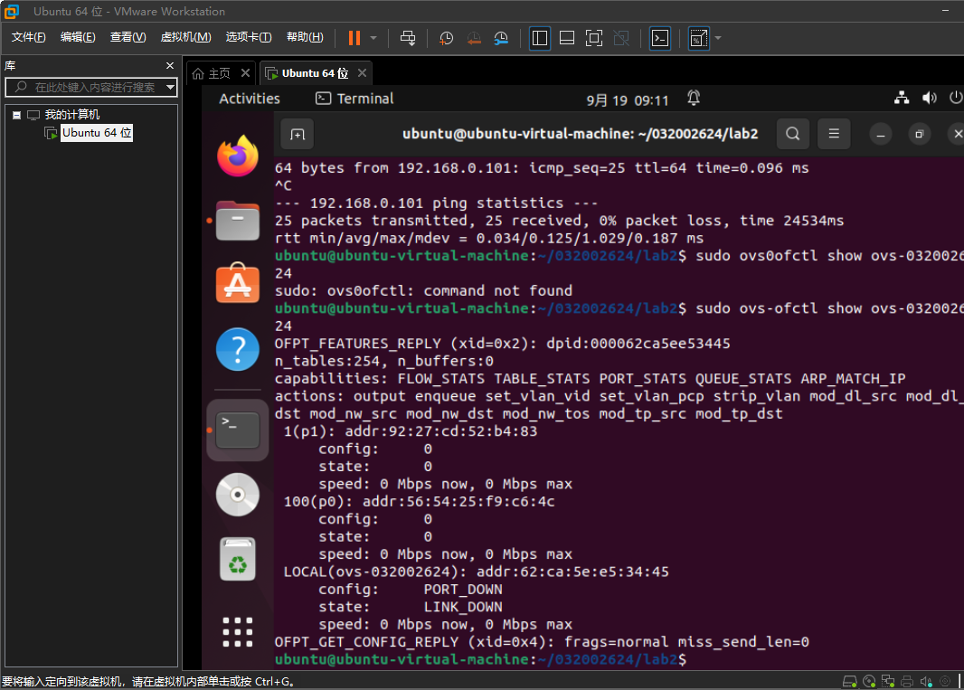Select Ubuntu 64 位 in the library
The height and width of the screenshot is (690, 964).
coord(97,133)
